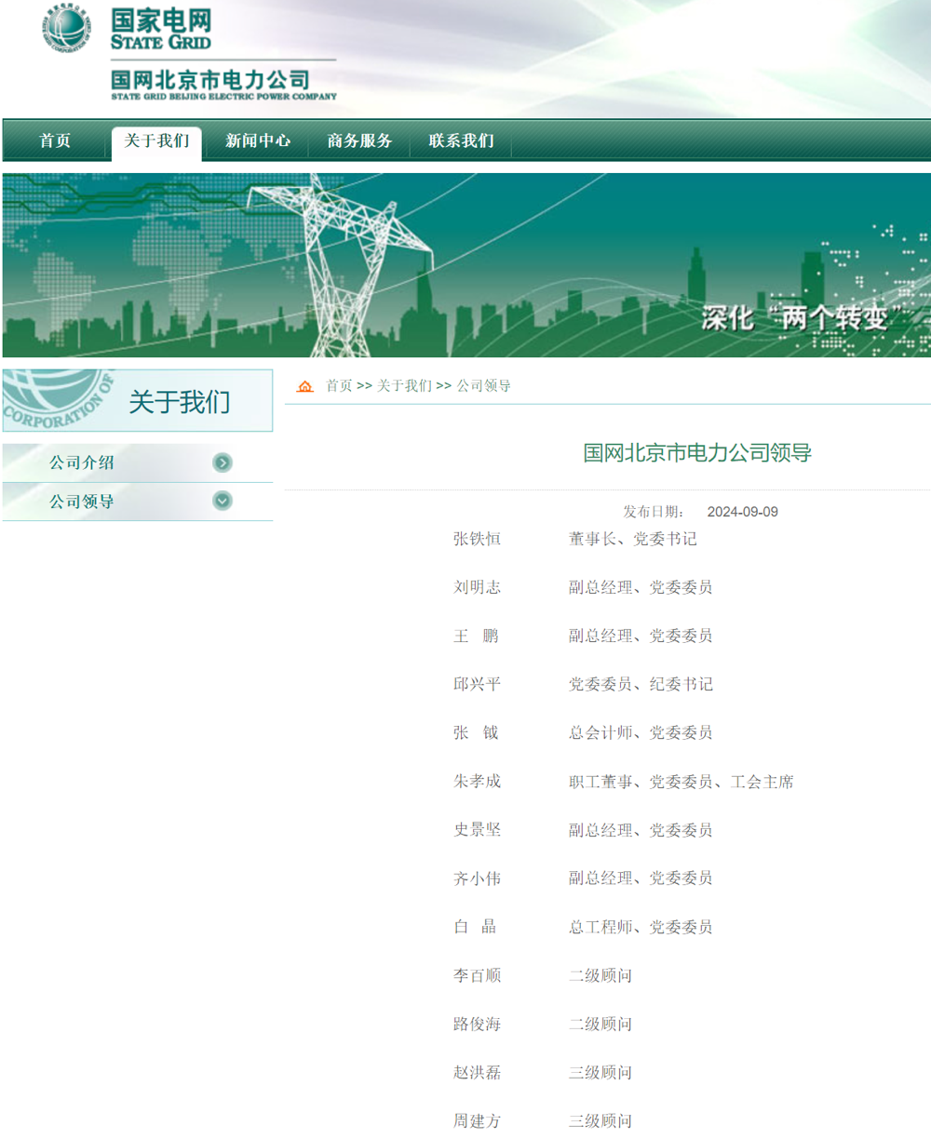The width and height of the screenshot is (931, 1139).
Task: Click the name 刘明志
Action: click(x=477, y=587)
